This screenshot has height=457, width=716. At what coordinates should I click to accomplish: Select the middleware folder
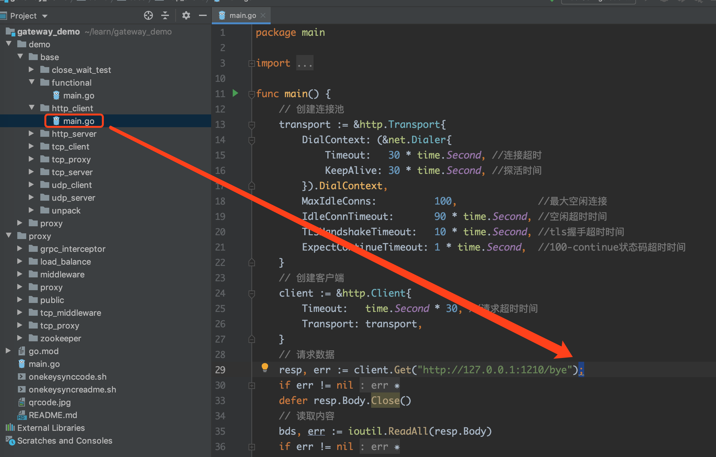pyautogui.click(x=62, y=275)
